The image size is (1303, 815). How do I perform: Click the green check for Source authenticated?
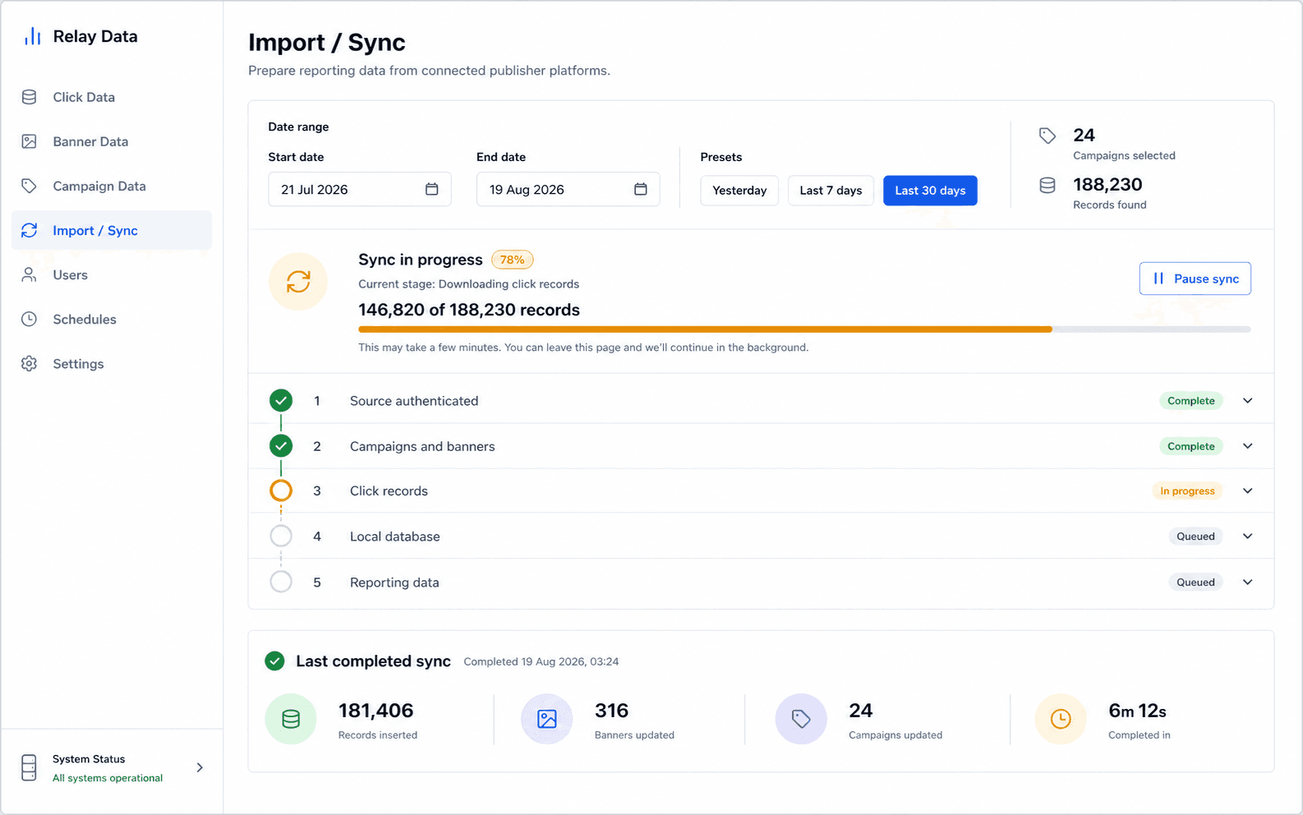pos(281,401)
